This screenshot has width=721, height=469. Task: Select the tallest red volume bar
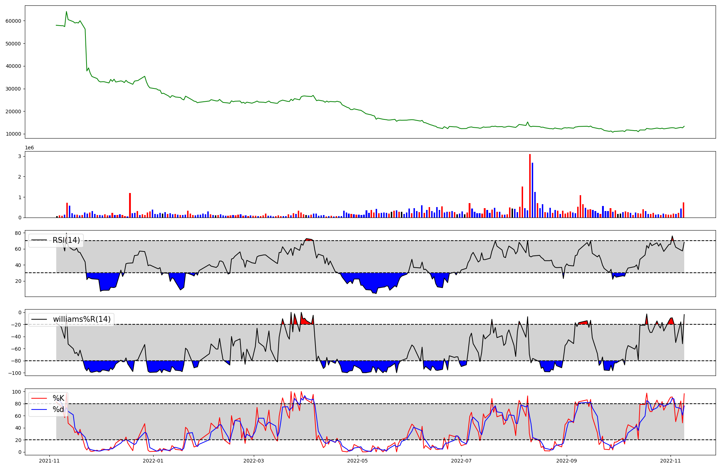(530, 186)
